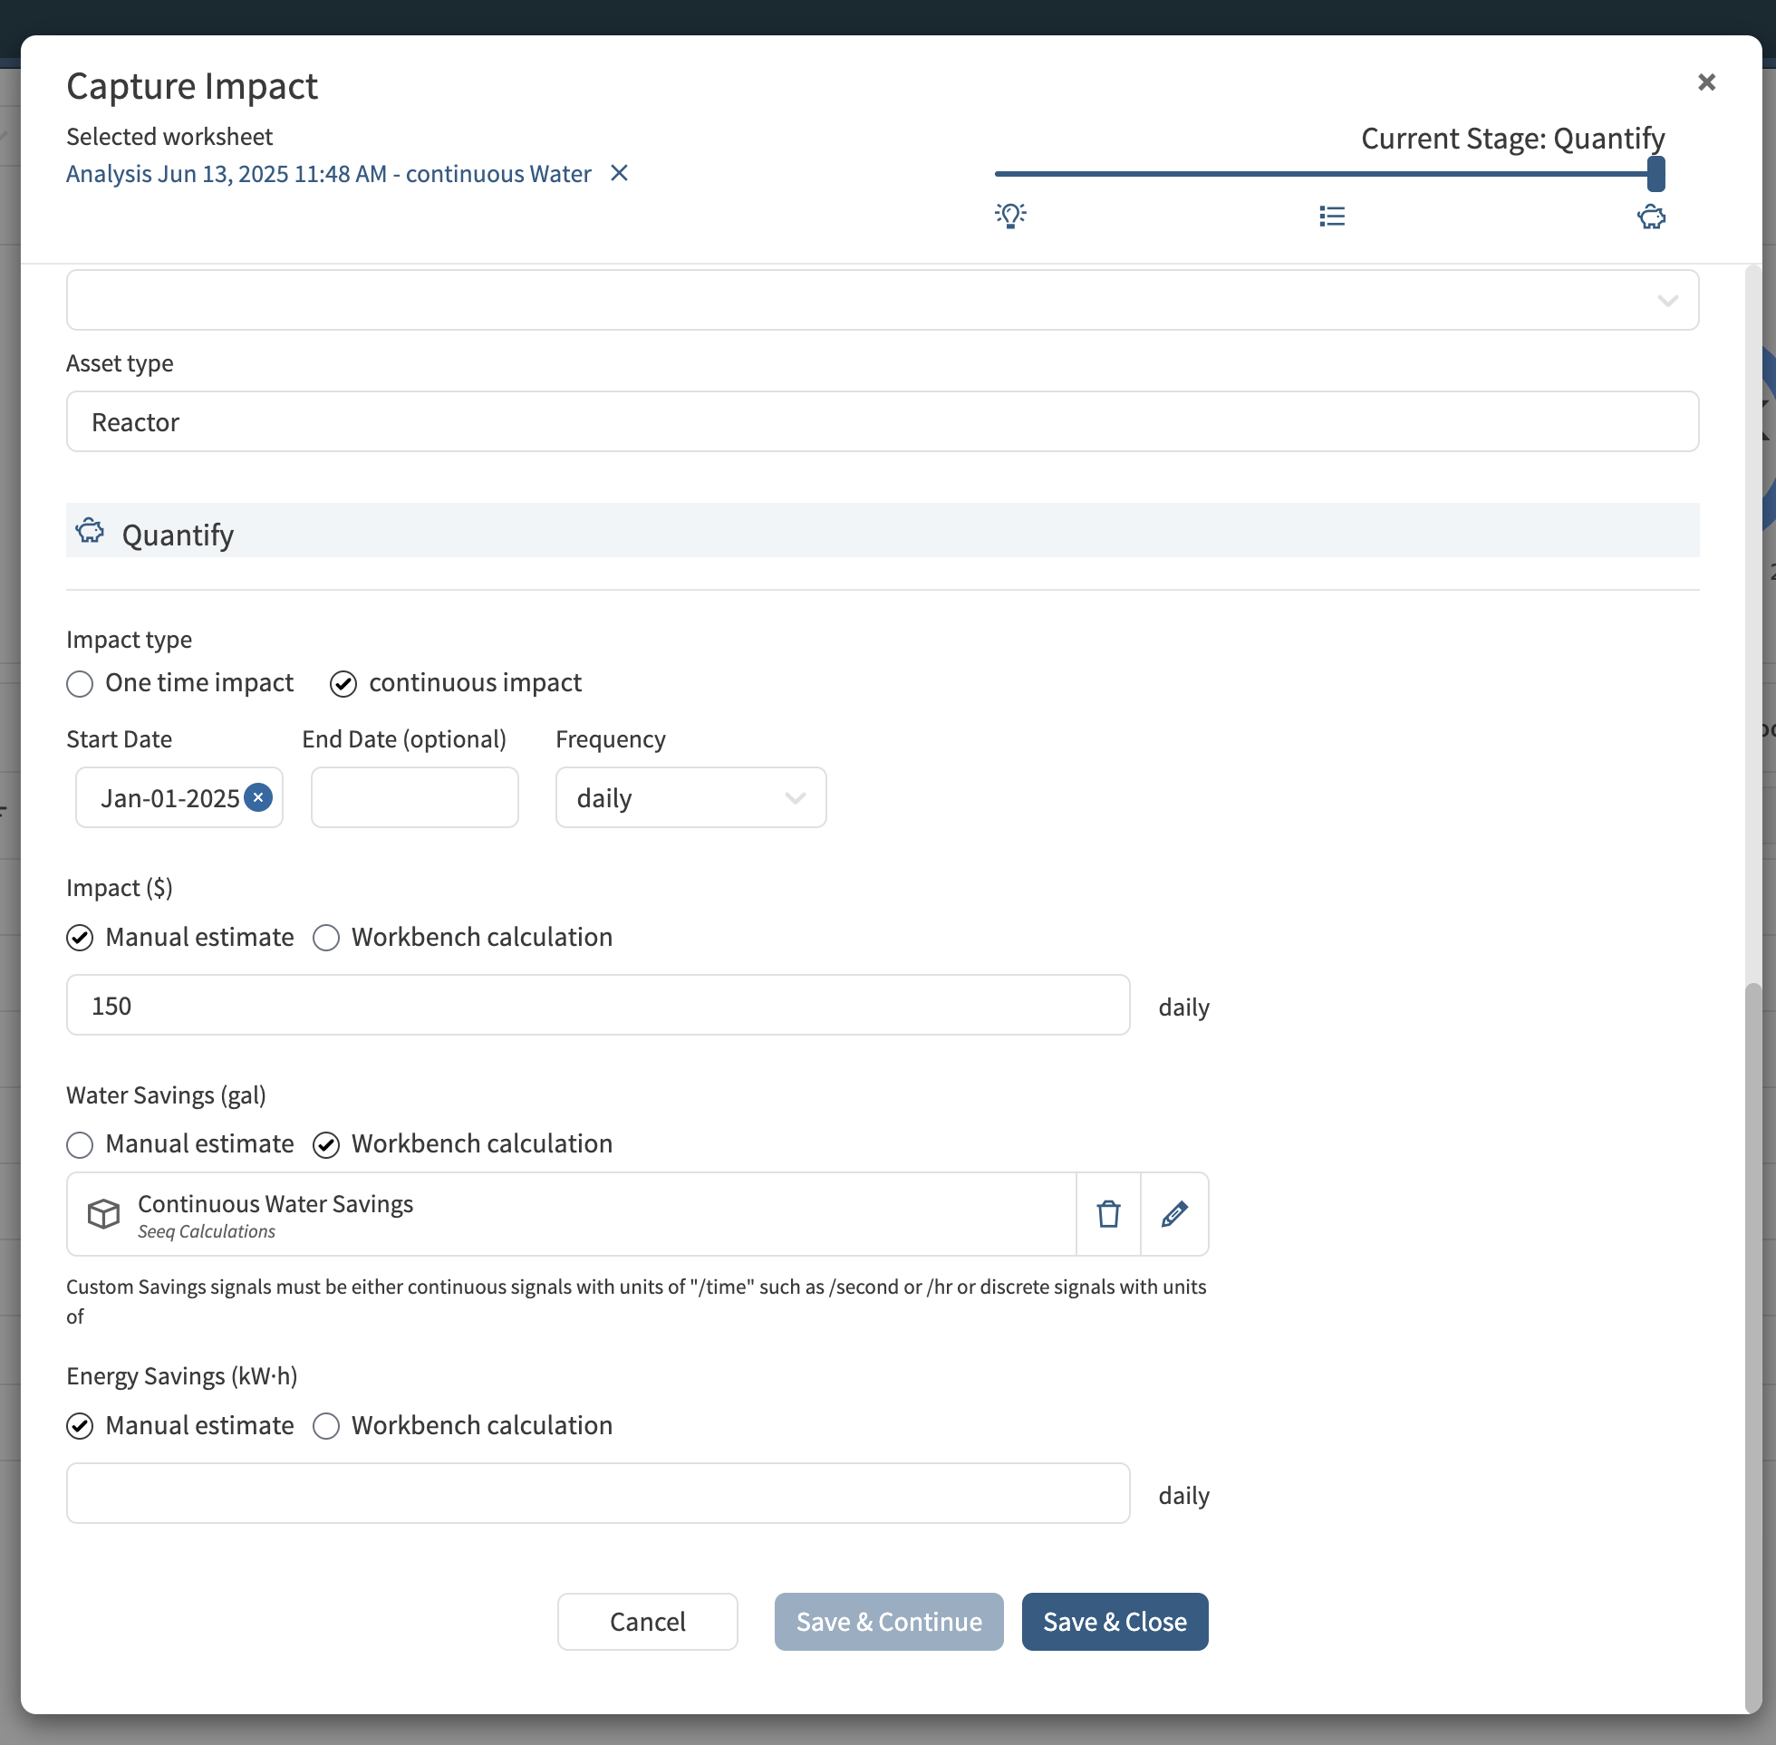Edit the Continuous Water Savings signal
The width and height of the screenshot is (1776, 1745).
coord(1174,1213)
